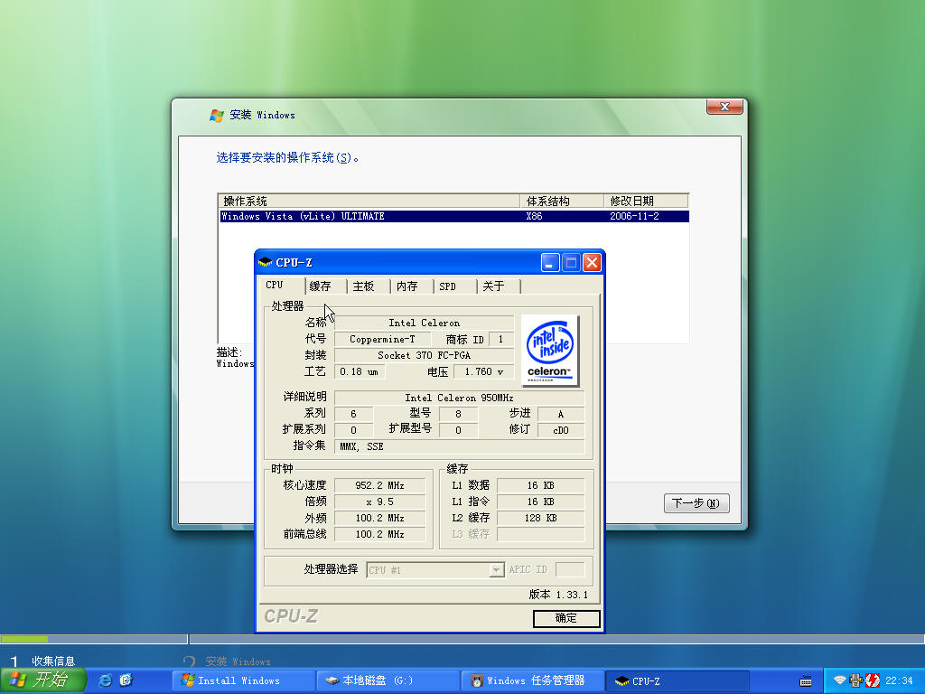Click the Intel Celeron name field
The height and width of the screenshot is (694, 925).
[425, 323]
